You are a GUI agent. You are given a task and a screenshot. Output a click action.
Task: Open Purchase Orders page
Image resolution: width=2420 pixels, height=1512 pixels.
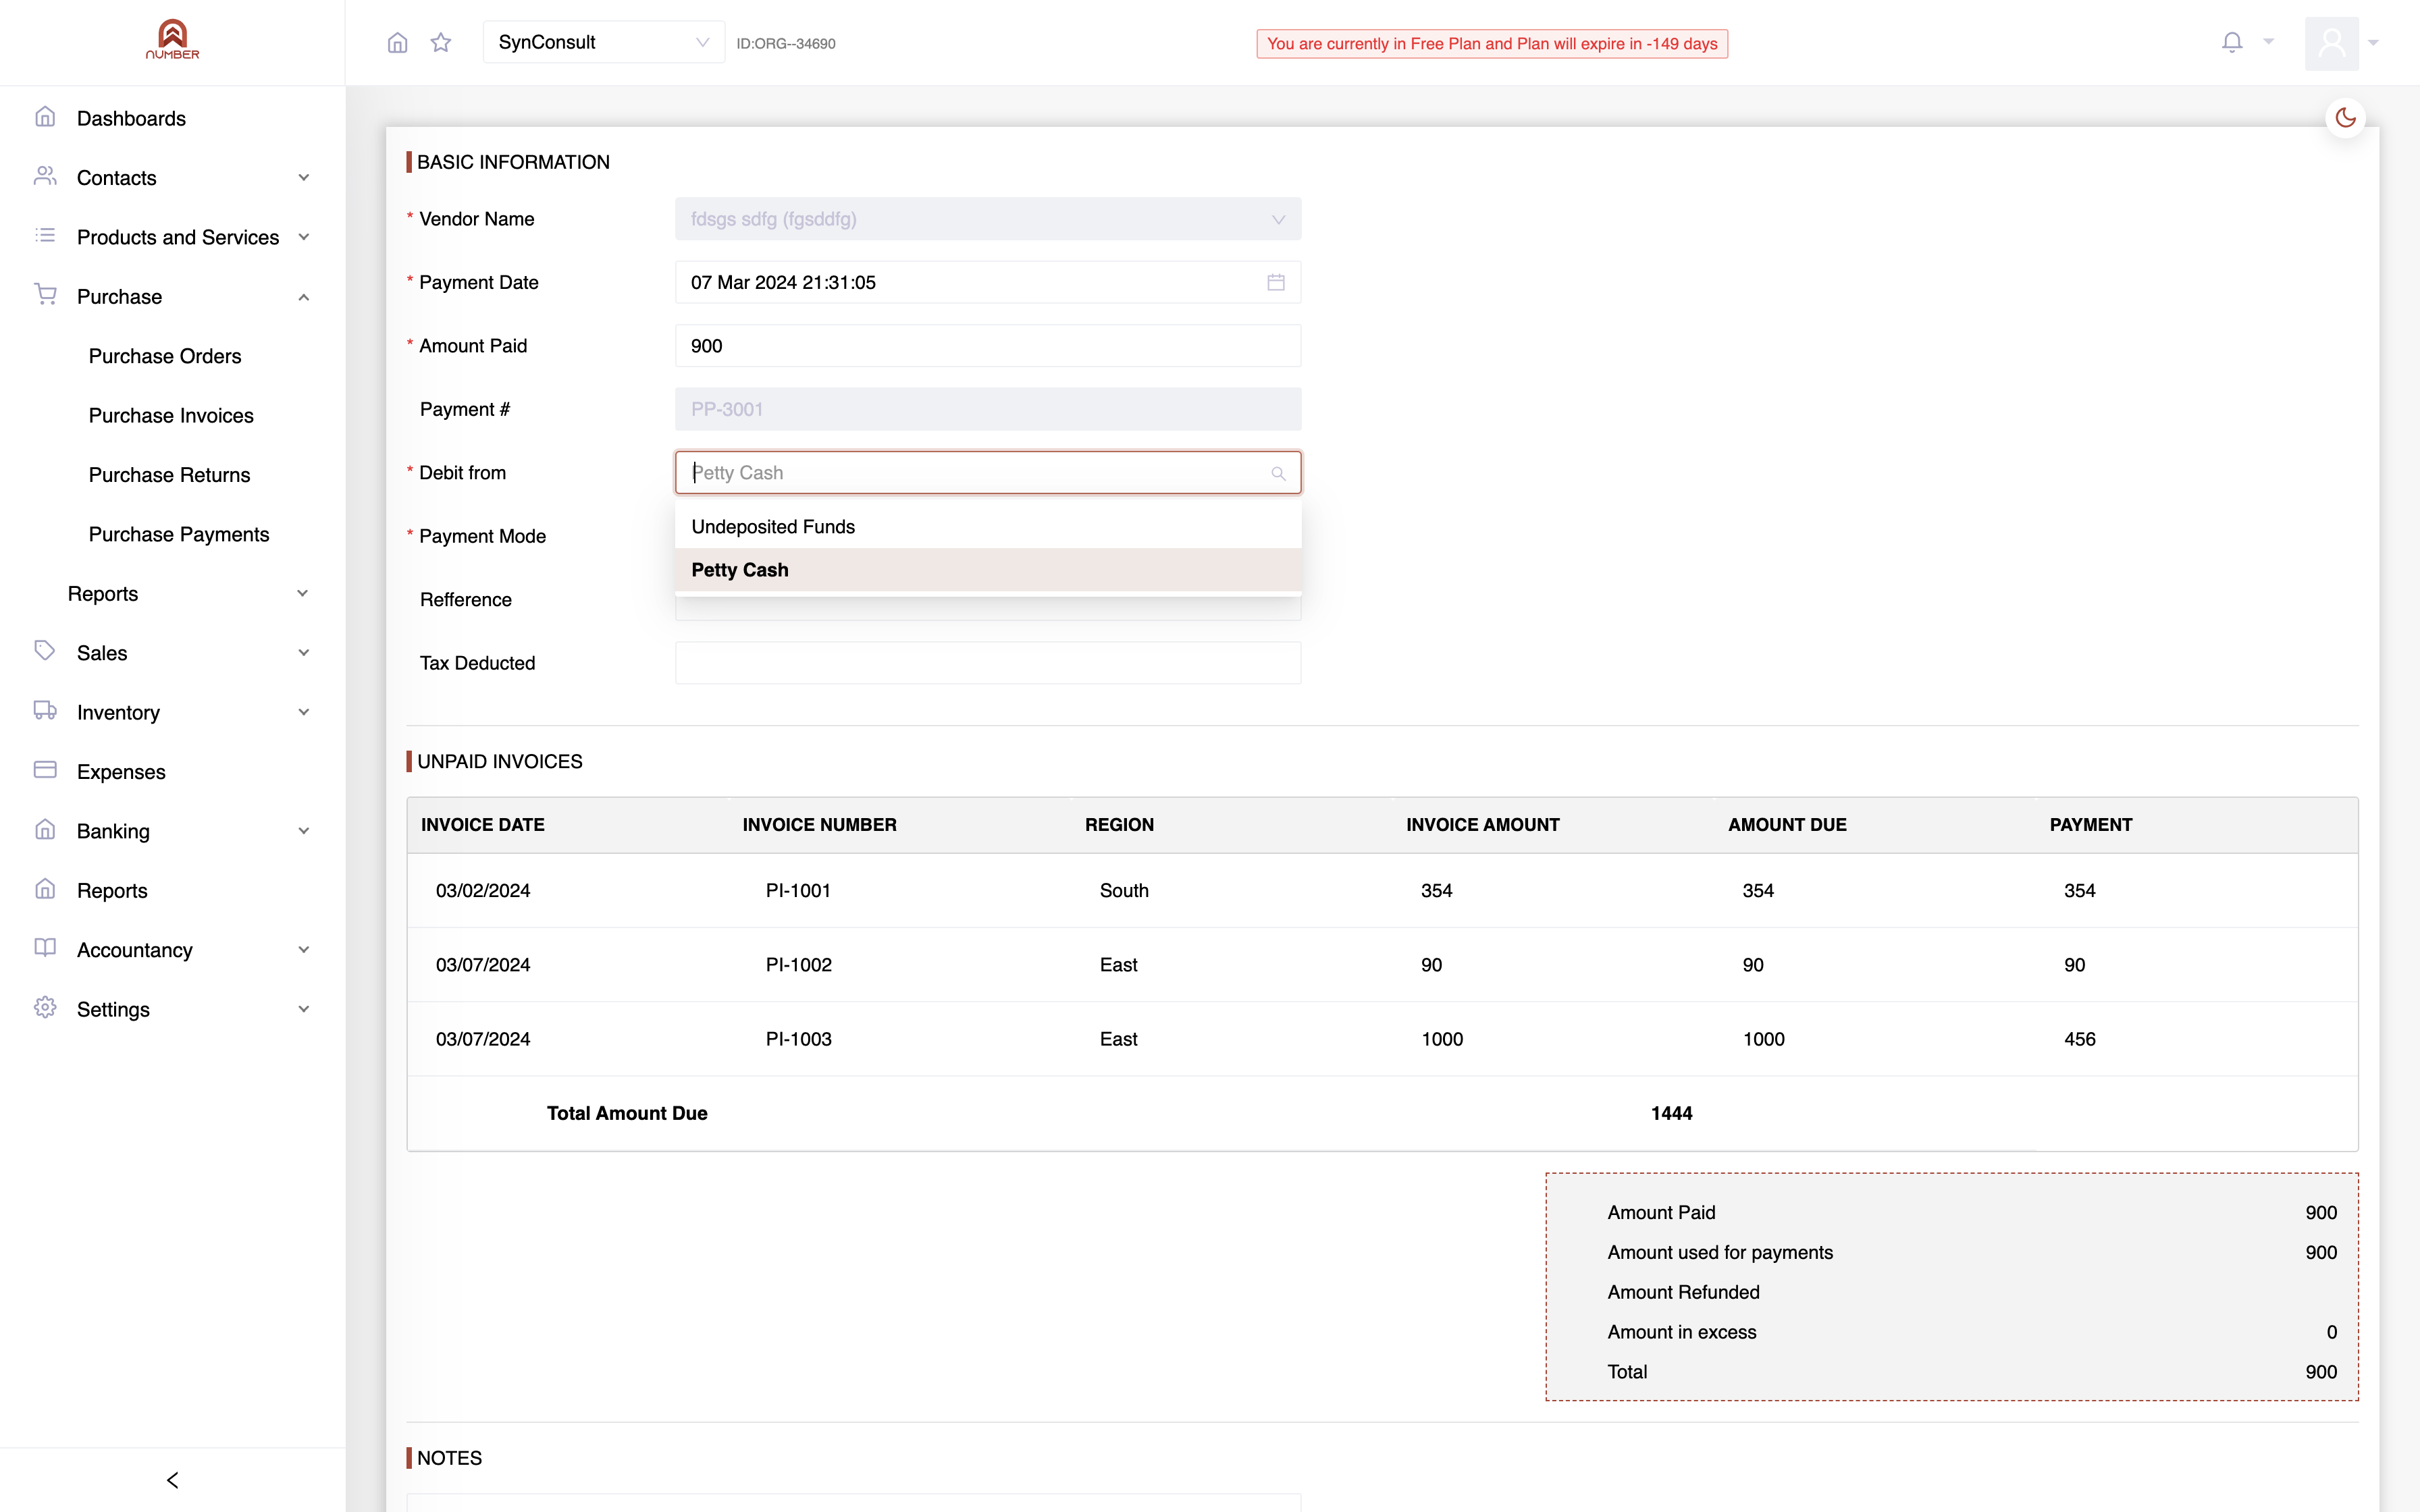click(x=165, y=357)
